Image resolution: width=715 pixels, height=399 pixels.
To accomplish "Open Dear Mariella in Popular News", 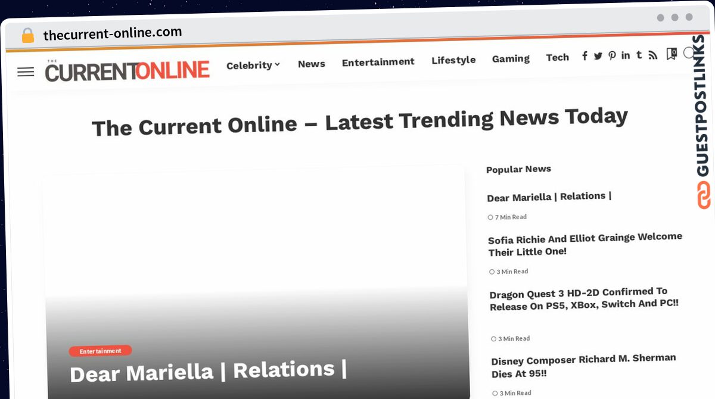I will [x=549, y=197].
